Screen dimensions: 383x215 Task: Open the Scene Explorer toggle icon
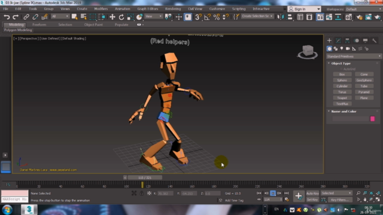coord(300,17)
